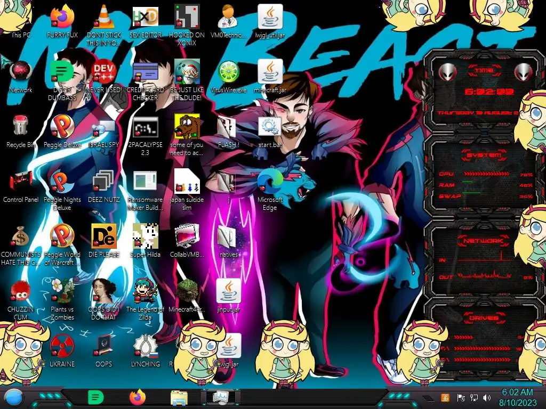Launch the CHUZZIN CUM shortcut
Image resolution: width=546 pixels, height=409 pixels.
(21, 300)
